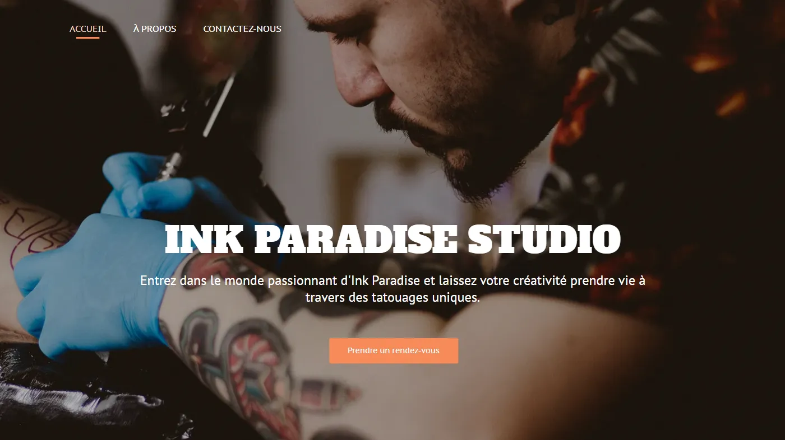Select the text line 'travers des tatouages uniques.'
This screenshot has width=785, height=440.
[x=392, y=297]
